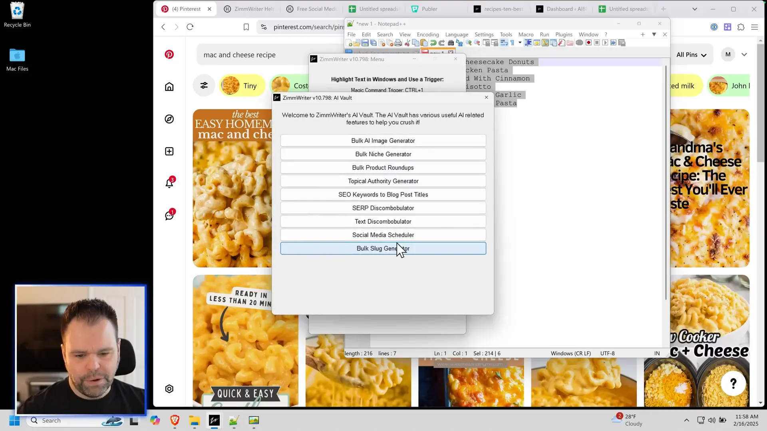Click the SERP Discombobulator button
This screenshot has height=431, width=767.
[x=383, y=208]
